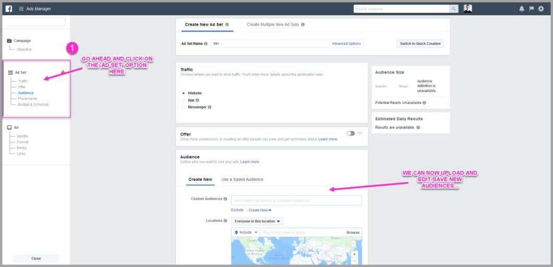Click the info icon next to App
553x267 pixels.
[197, 100]
